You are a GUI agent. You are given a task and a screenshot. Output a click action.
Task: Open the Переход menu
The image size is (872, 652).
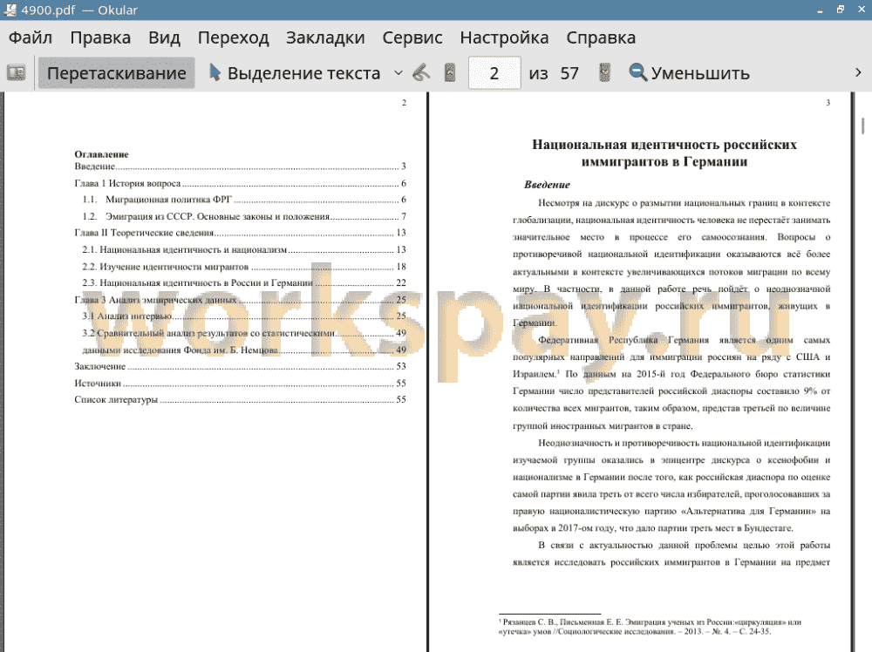pyautogui.click(x=234, y=37)
